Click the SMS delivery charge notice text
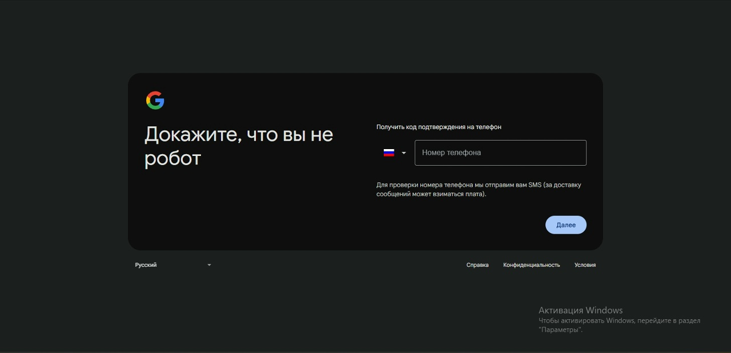Image resolution: width=731 pixels, height=353 pixels. click(479, 184)
